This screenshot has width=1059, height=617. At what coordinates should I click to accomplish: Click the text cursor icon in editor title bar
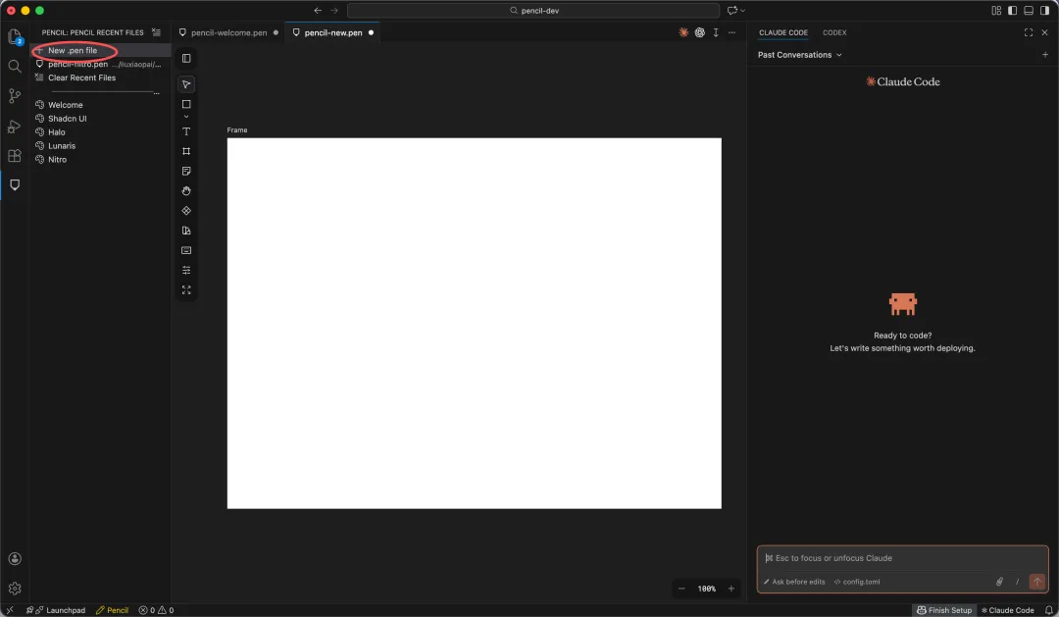pyautogui.click(x=716, y=32)
